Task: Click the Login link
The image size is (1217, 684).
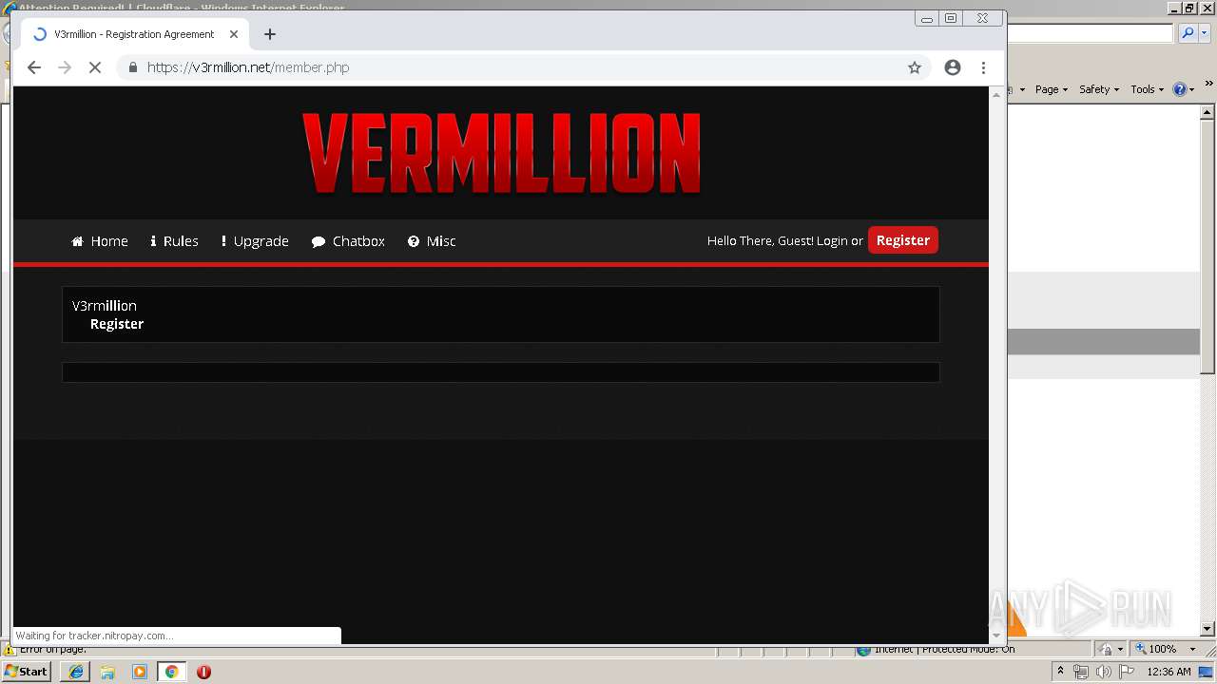Action: pos(832,241)
